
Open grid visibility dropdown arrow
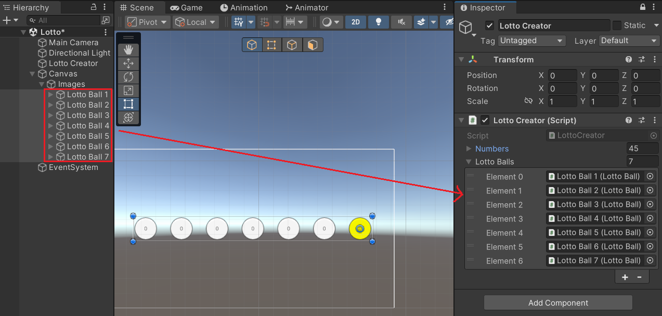pos(251,22)
